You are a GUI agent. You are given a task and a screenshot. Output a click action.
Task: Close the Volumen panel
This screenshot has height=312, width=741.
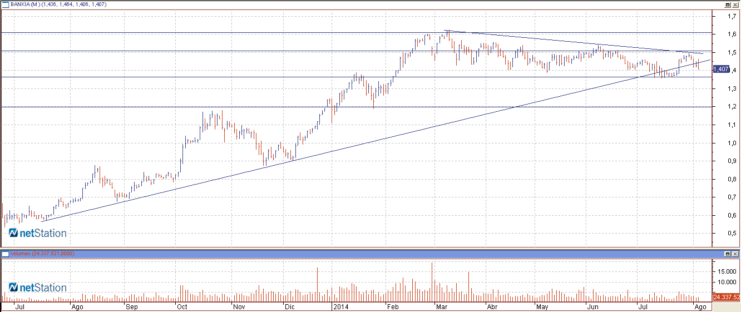click(x=735, y=254)
